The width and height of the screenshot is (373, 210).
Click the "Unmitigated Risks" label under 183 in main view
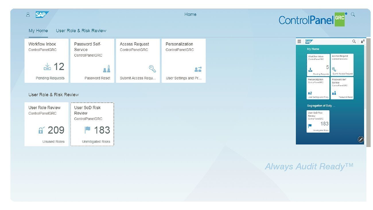click(96, 142)
